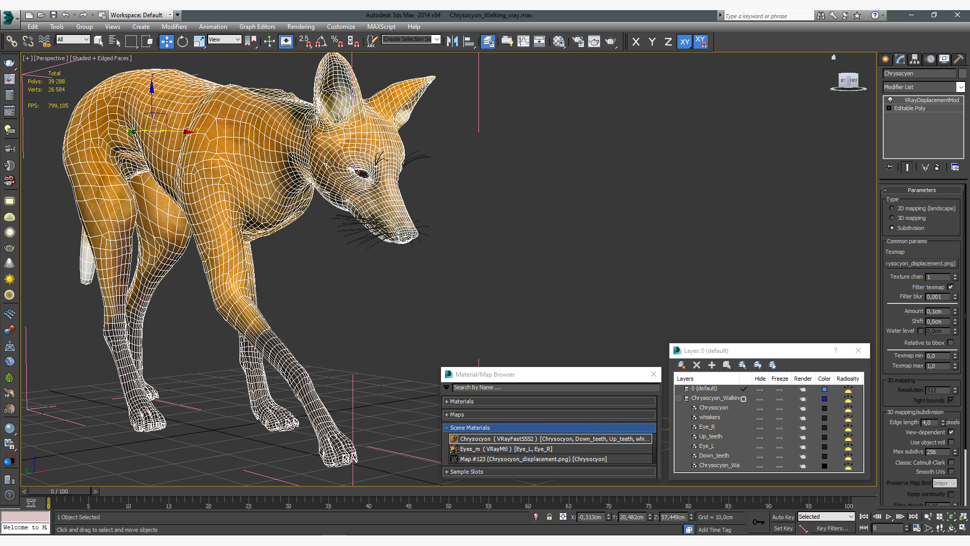
Task: Enable Smooth UVs checkbox
Action: tap(951, 472)
